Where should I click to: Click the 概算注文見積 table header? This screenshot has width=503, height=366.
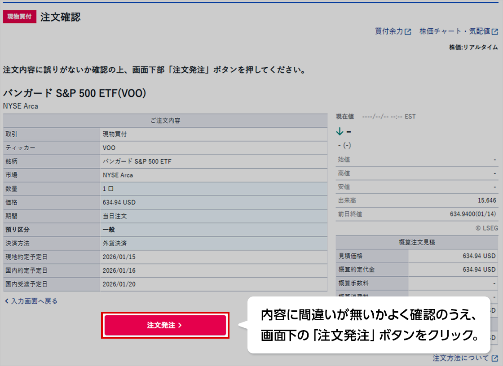(x=417, y=242)
